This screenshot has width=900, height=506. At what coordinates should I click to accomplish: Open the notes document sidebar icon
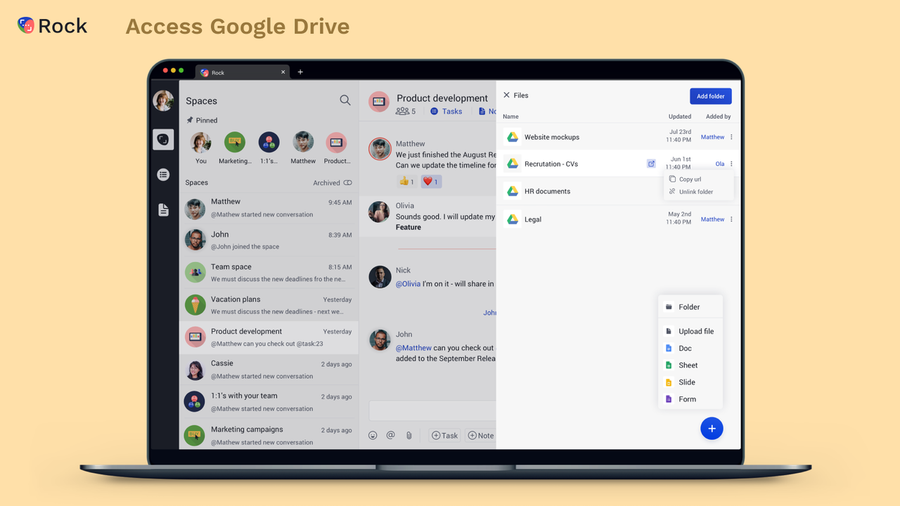[x=163, y=210]
